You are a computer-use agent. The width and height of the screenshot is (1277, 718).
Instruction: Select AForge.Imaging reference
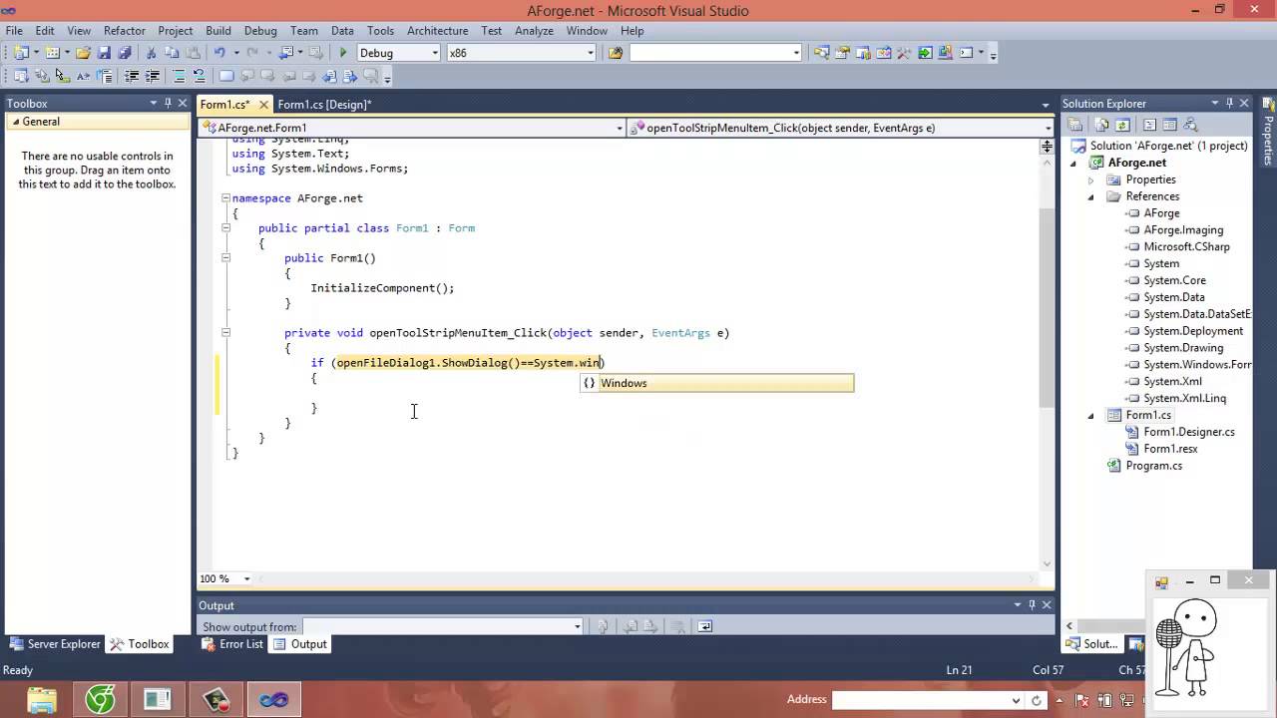(x=1183, y=229)
